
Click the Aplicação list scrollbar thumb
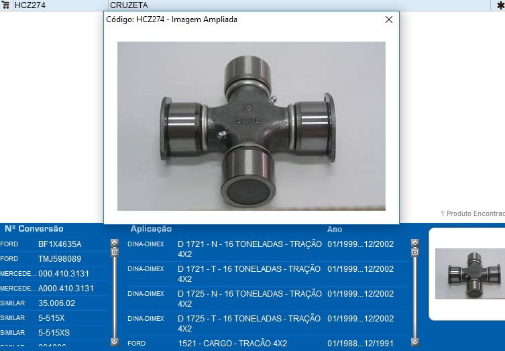tap(414, 252)
